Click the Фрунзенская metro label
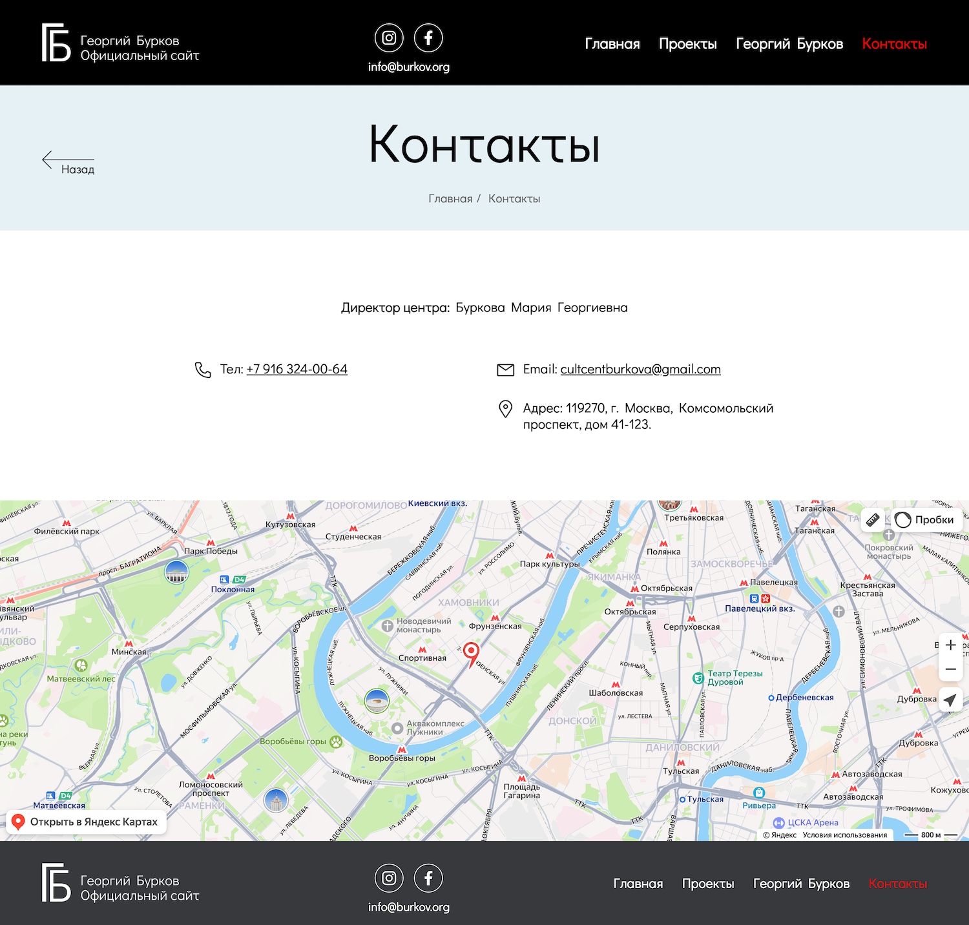The image size is (969, 925). coord(495,626)
